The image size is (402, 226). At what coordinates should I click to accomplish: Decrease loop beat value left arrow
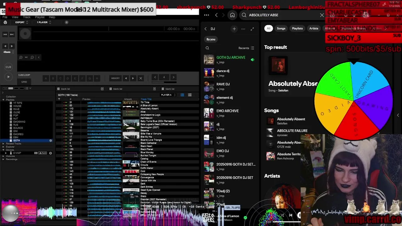pos(155,77)
